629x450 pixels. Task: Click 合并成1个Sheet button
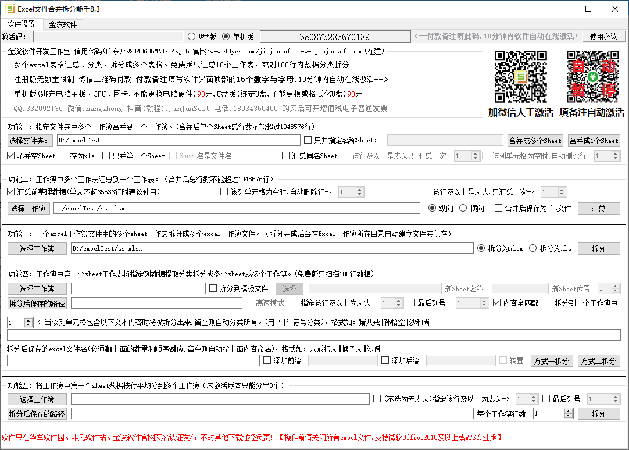pyautogui.click(x=594, y=140)
